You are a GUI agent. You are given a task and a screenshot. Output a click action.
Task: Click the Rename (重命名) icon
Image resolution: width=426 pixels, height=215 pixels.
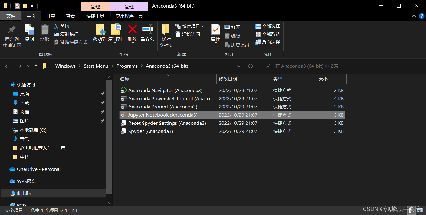(147, 29)
